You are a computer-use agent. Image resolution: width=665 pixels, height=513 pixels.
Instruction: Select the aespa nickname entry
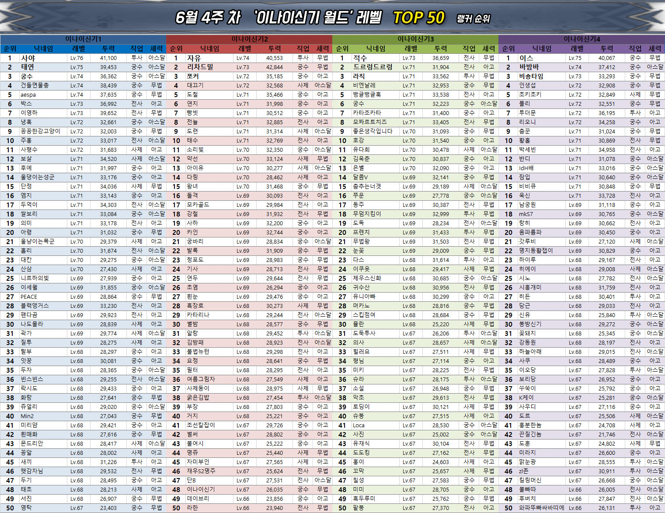(28, 94)
